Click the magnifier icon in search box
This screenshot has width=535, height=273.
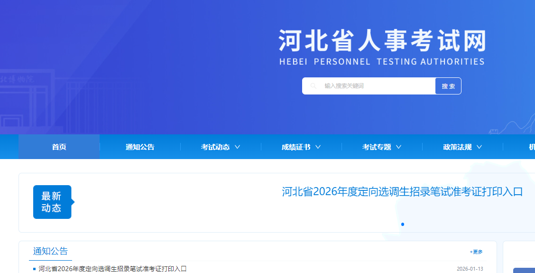313,86
